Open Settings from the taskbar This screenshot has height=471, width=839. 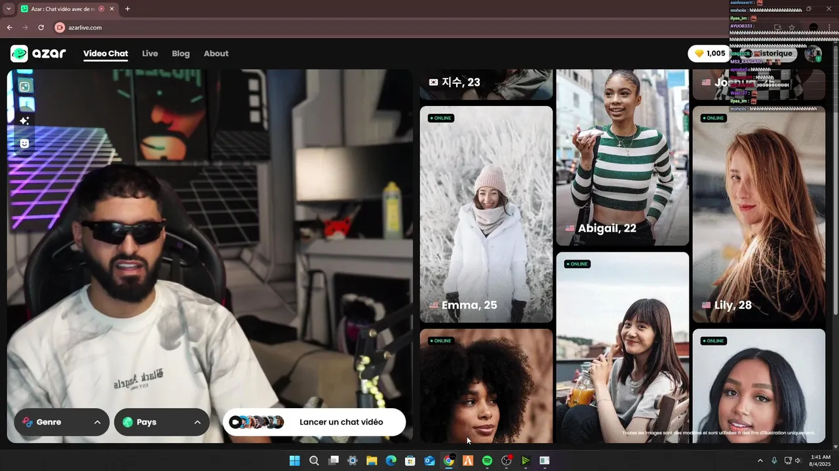pos(353,461)
